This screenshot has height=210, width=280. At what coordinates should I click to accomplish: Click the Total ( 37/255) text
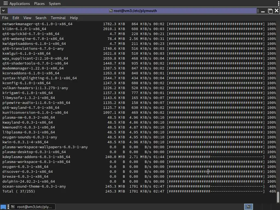[x=19, y=191]
